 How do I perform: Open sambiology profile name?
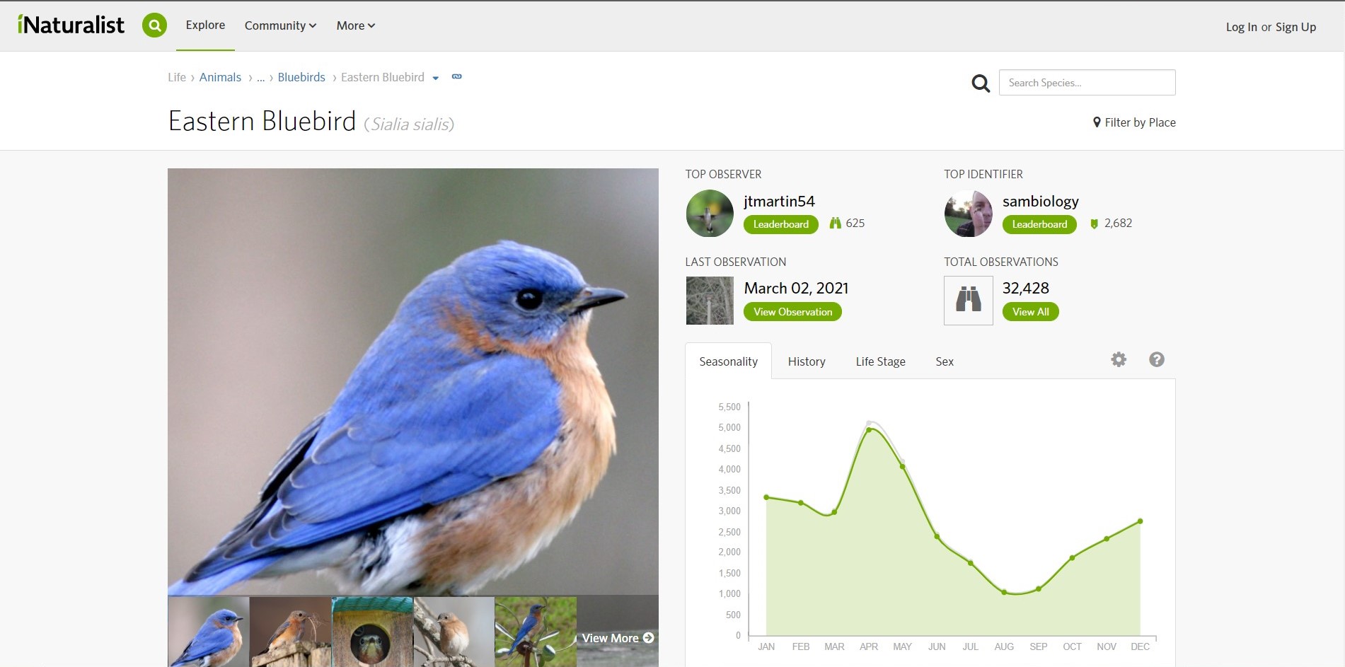[1040, 202]
